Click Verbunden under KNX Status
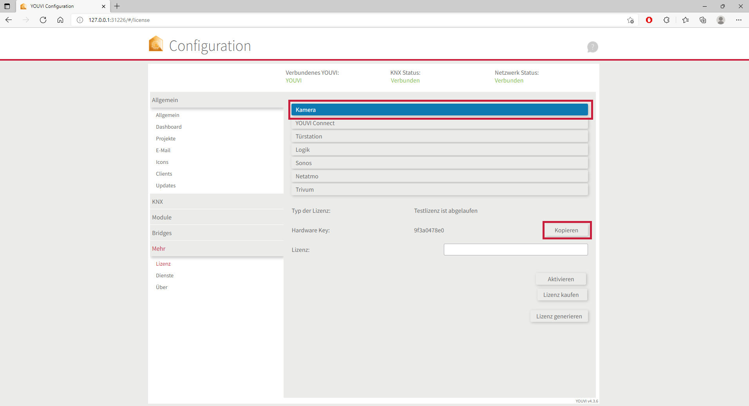This screenshot has height=406, width=749. [x=405, y=81]
